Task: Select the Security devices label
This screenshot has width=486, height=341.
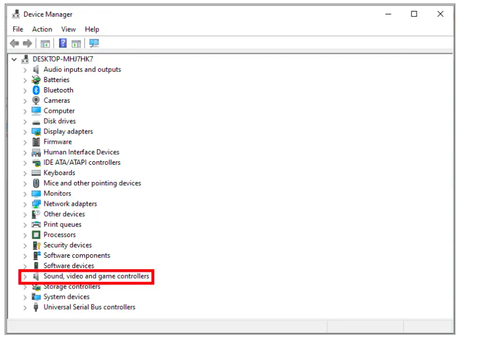Action: coord(68,245)
